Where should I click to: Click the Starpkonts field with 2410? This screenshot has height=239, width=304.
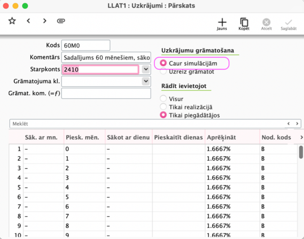[100, 69]
